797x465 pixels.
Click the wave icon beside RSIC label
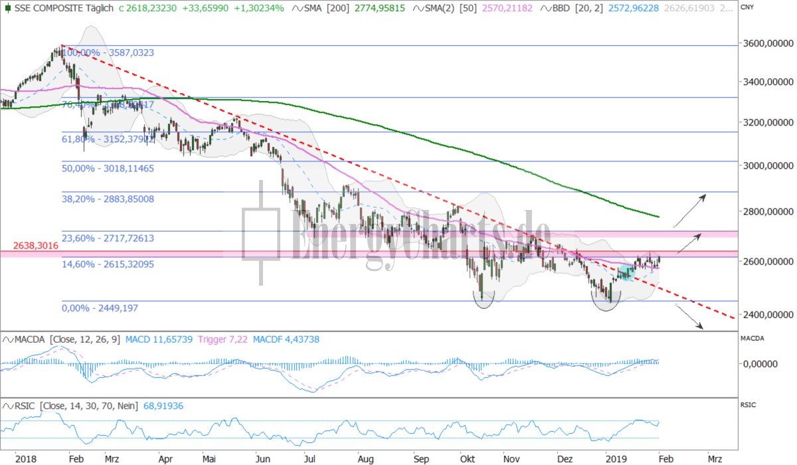[x=9, y=405]
